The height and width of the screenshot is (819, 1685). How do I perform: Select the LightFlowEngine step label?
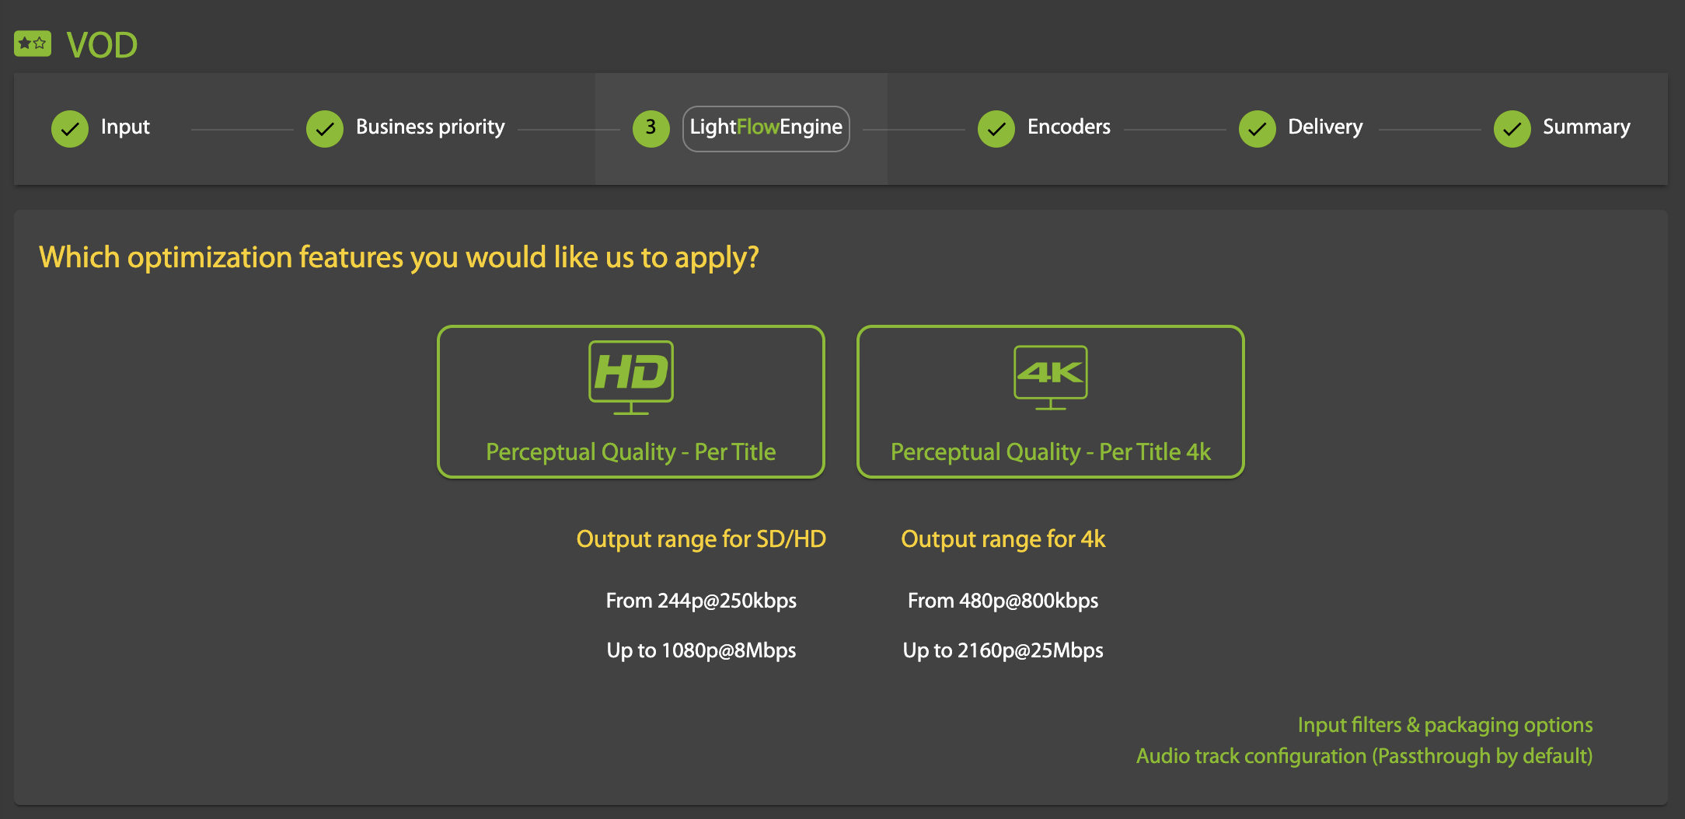[766, 127]
